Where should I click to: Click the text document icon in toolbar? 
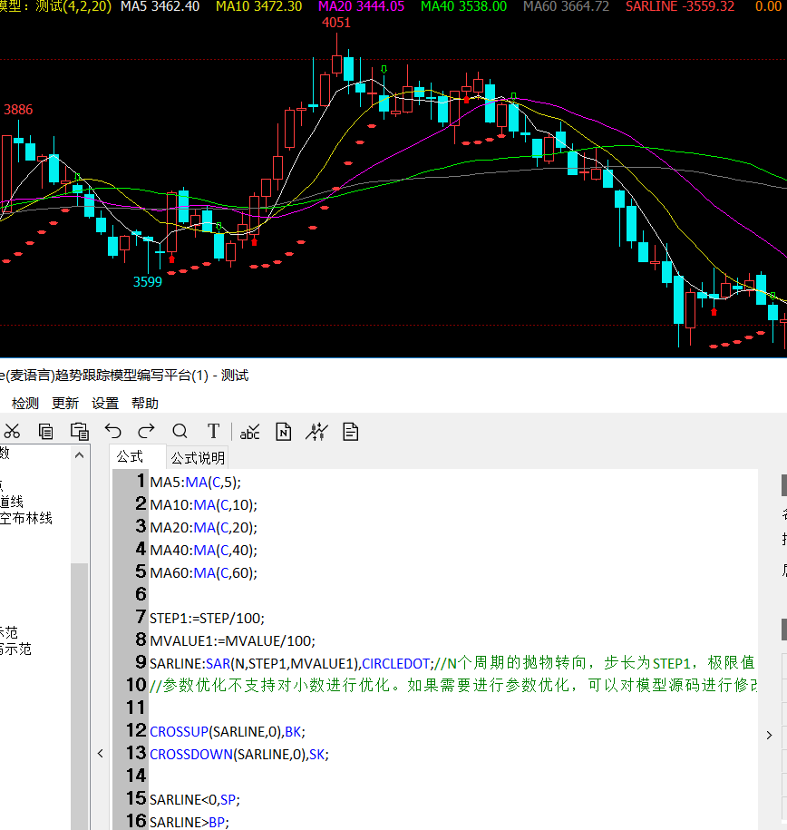click(351, 432)
